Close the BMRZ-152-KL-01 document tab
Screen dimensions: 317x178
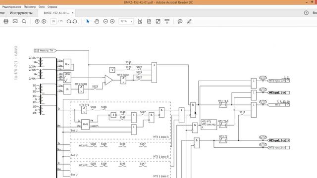click(x=73, y=13)
